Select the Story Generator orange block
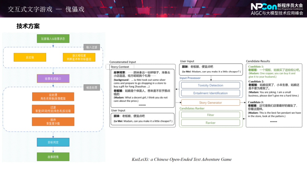307x173 pixels. (210, 102)
